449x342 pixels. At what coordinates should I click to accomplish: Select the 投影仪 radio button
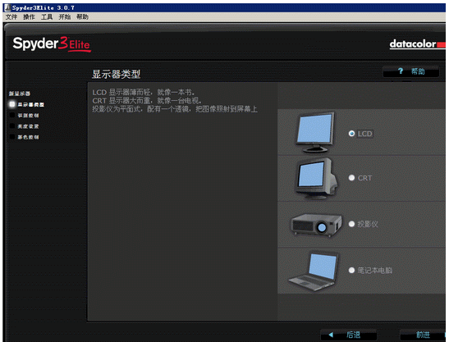tap(351, 224)
